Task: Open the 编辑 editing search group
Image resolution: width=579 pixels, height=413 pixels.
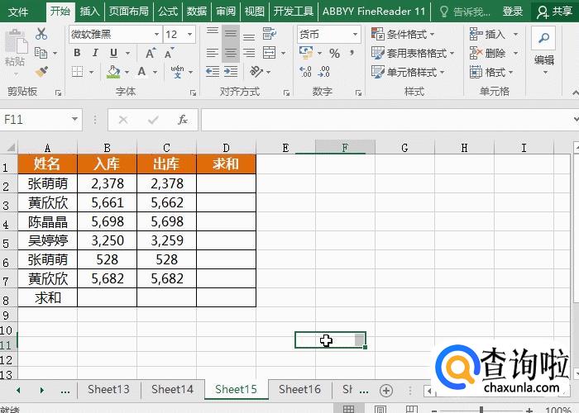Action: pos(543,50)
